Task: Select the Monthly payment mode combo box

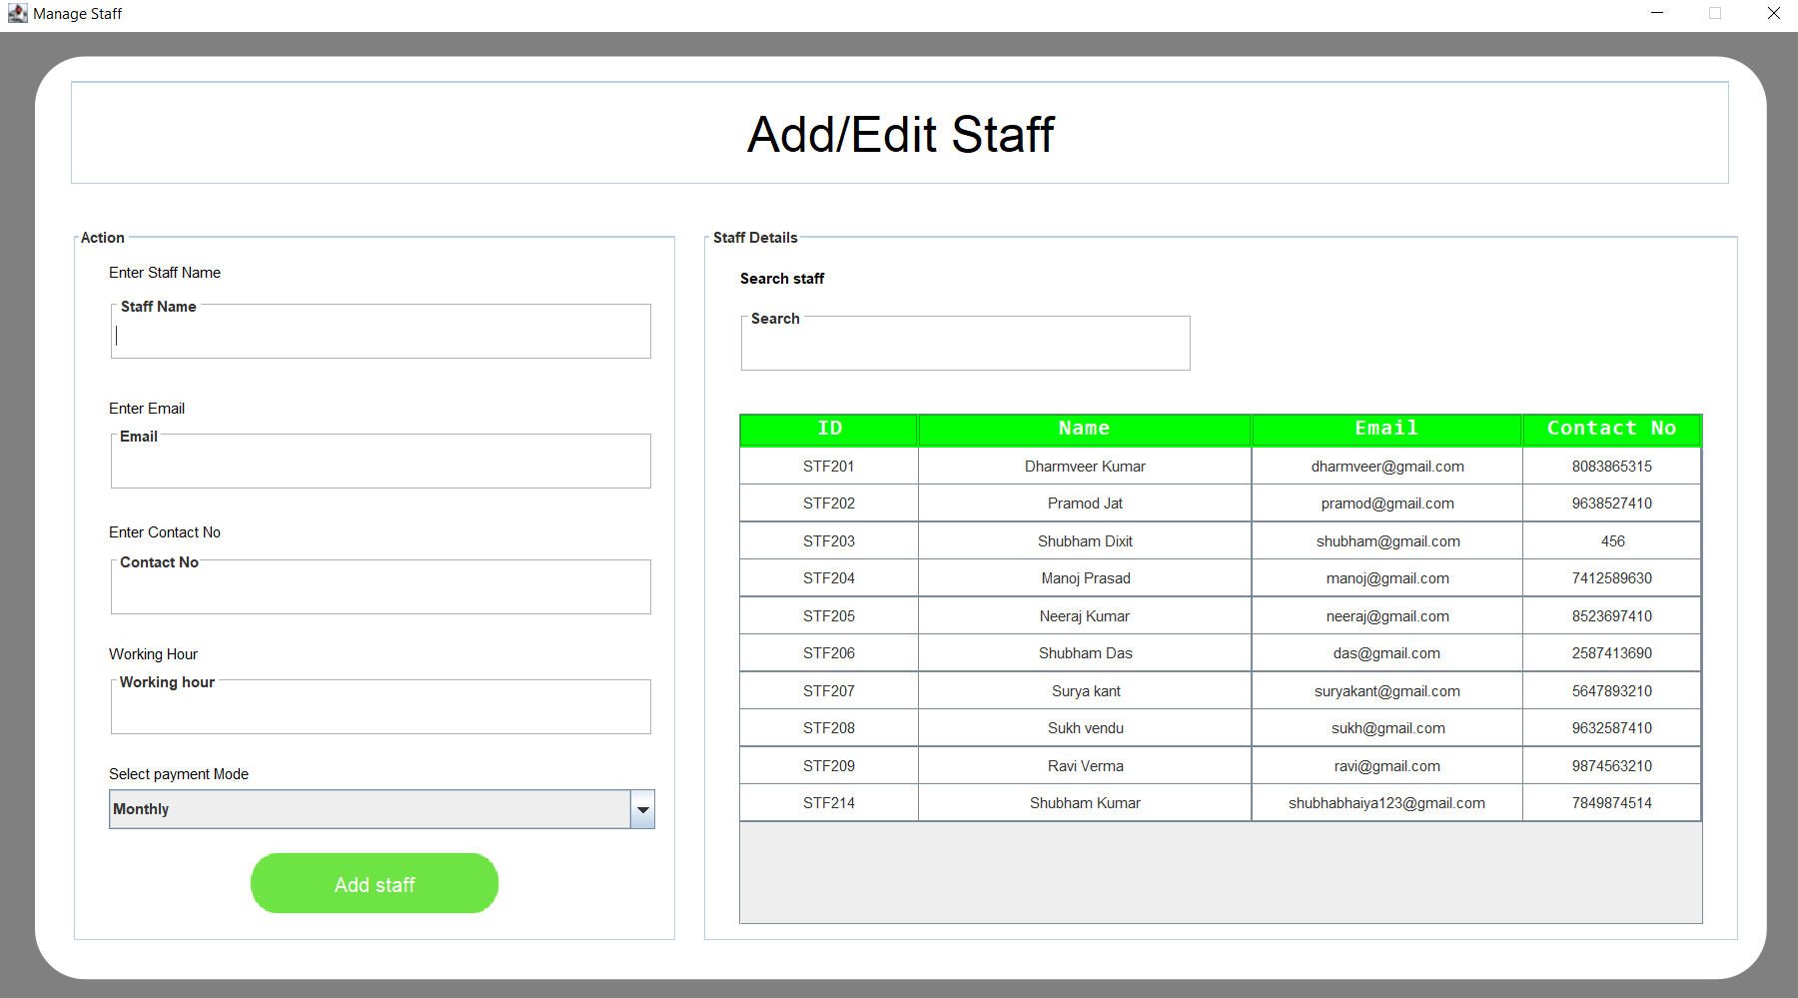Action: point(370,809)
